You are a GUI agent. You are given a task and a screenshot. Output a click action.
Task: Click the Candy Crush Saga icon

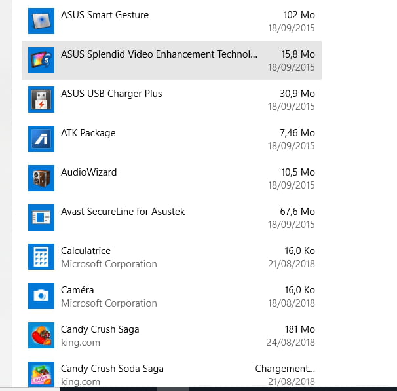(x=41, y=335)
